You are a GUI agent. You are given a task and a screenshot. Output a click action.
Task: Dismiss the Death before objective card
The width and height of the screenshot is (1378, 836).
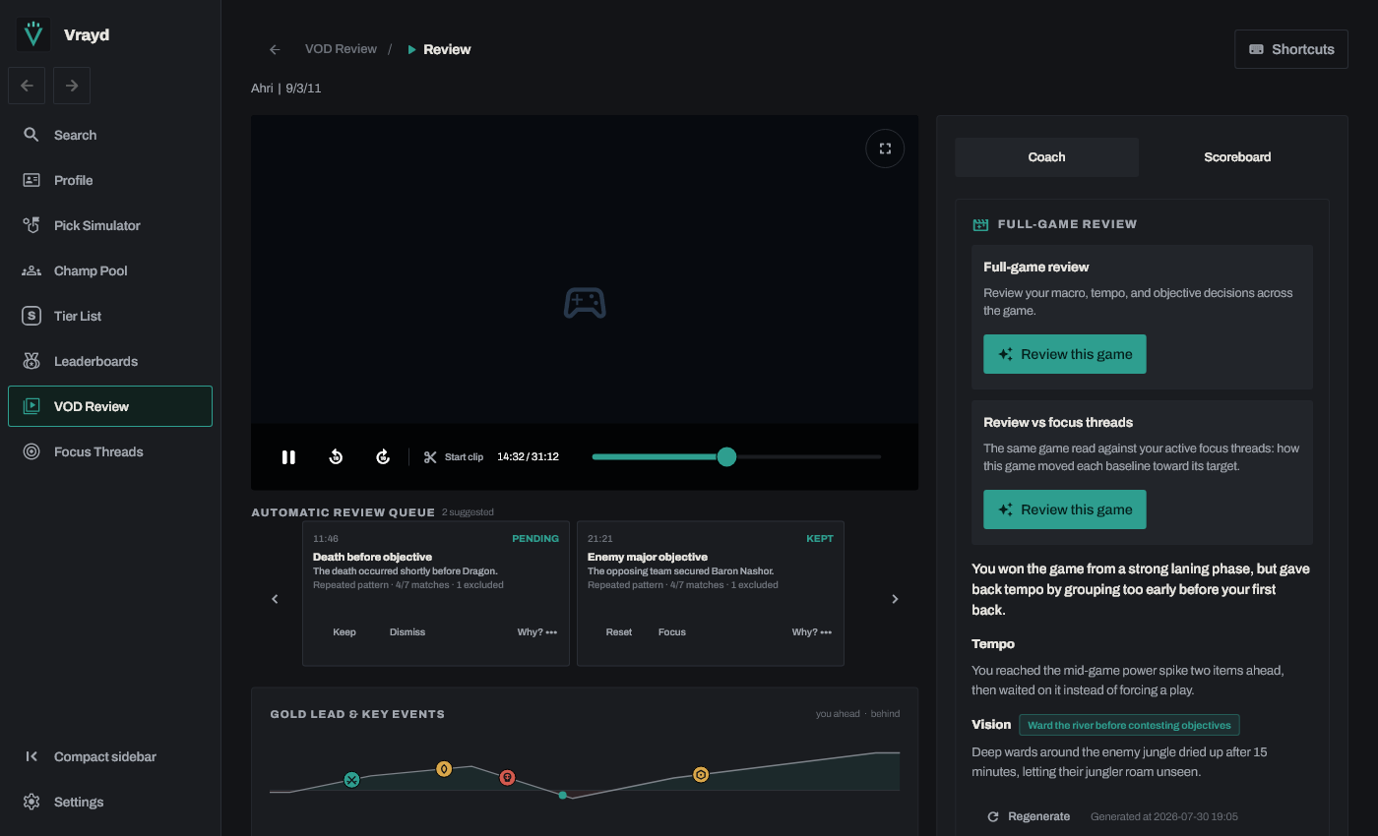[407, 632]
